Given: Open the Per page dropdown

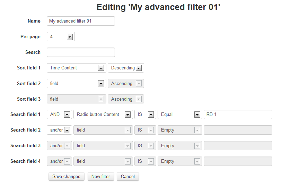Looking at the screenshot, I should click(x=61, y=37).
